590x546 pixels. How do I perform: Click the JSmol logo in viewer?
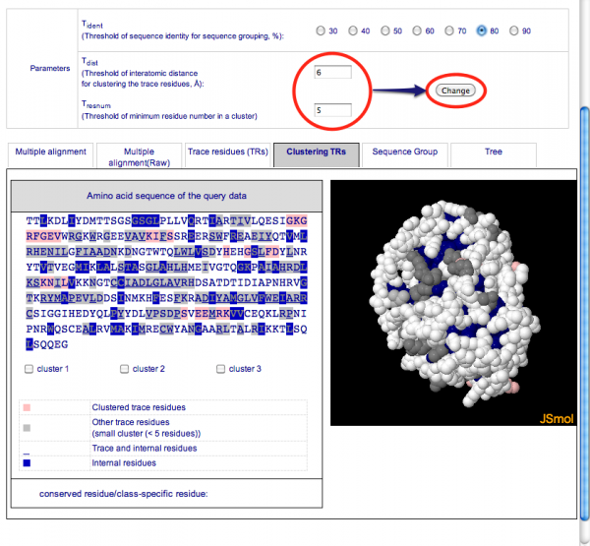pos(555,418)
